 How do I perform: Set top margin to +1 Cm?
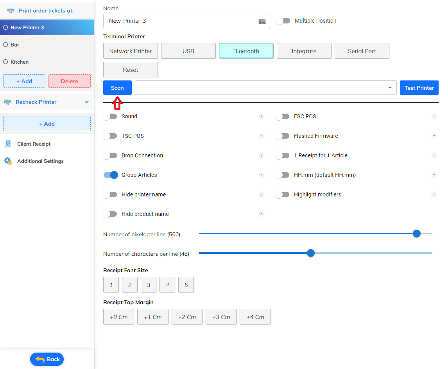click(153, 317)
